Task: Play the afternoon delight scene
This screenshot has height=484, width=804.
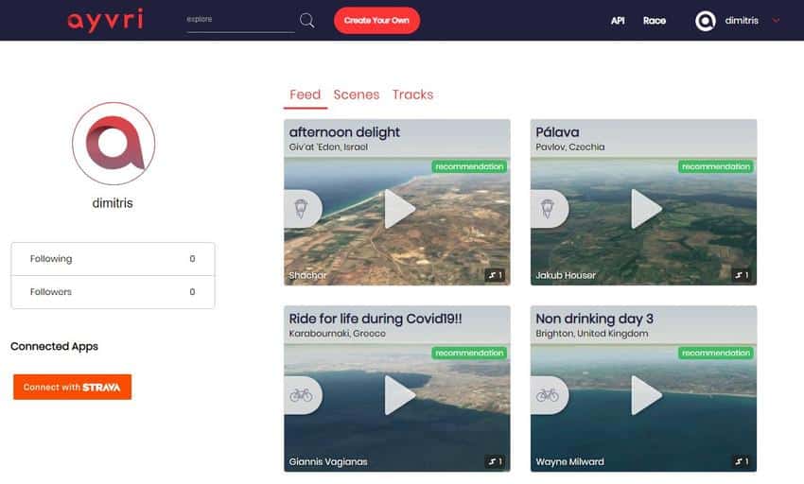Action: point(399,209)
